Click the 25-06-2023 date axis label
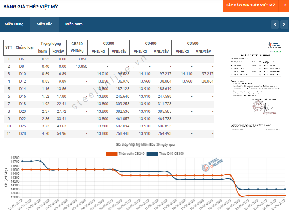Image resolution: width=289 pixels, height=215 pixels. 279,205
